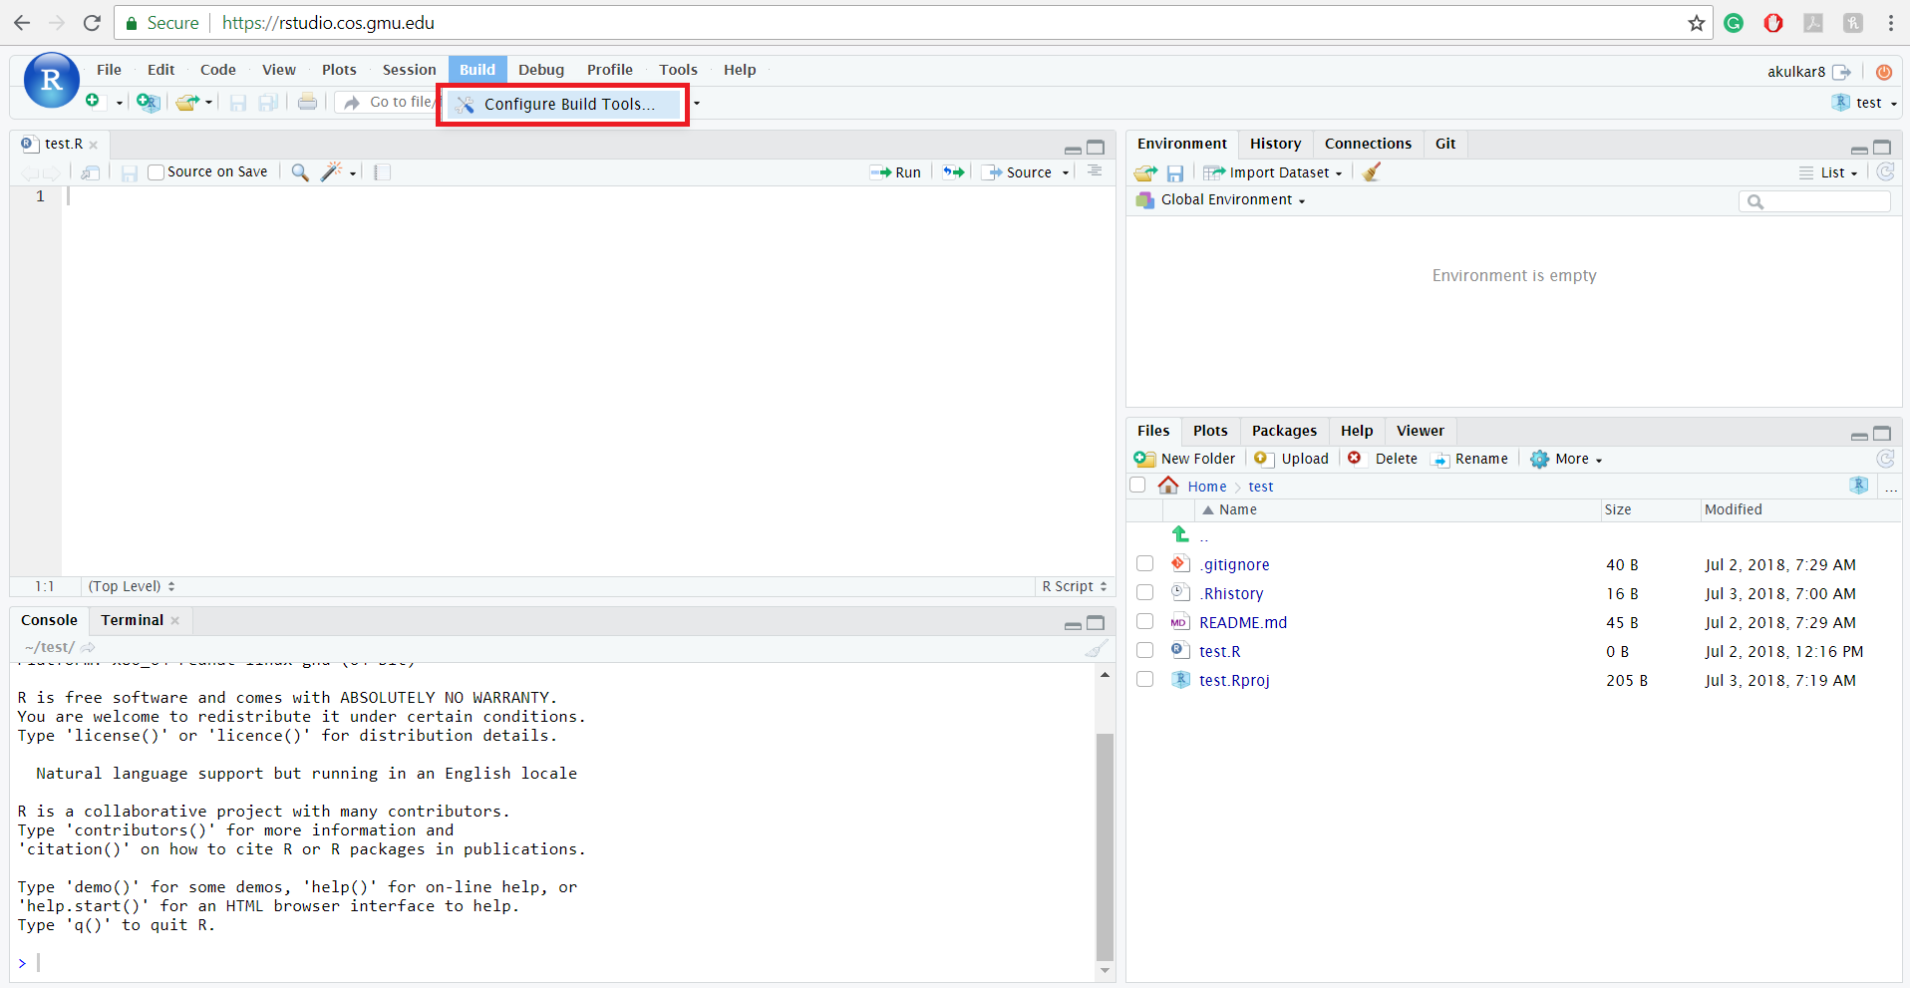Screen dimensions: 1910x988
Task: Click the save workspace icon in Environment
Action: click(1175, 173)
